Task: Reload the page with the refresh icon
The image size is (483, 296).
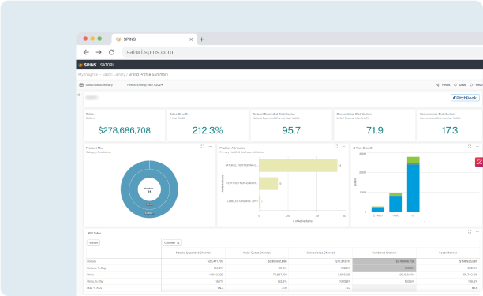Action: [x=111, y=52]
